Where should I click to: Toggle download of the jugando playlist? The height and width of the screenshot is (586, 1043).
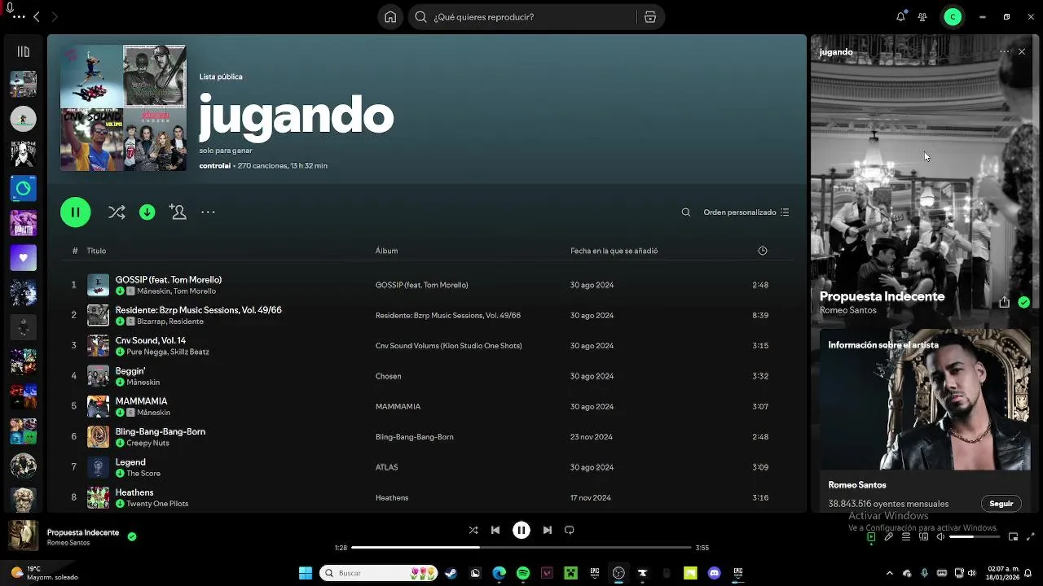[x=147, y=212]
